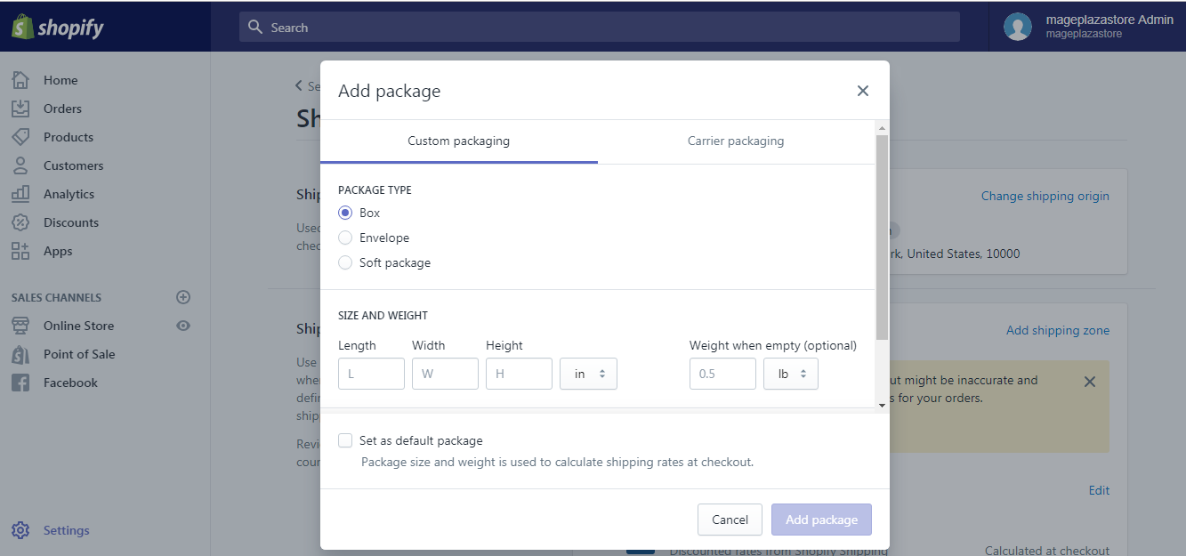Open Apps in the sidebar
Screen dimensions: 1186x556
(58, 251)
